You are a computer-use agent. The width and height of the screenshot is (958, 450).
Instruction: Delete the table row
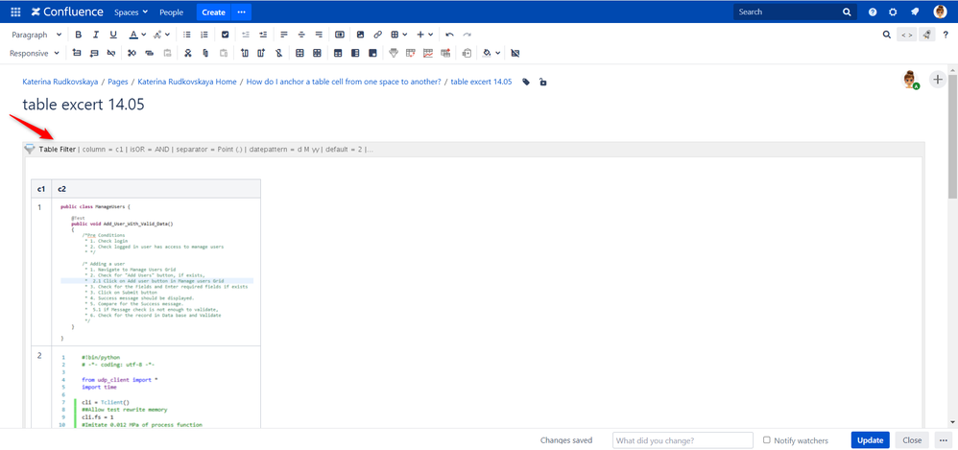click(110, 53)
